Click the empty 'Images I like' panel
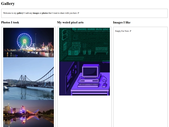The image size is (169, 127). [141, 77]
